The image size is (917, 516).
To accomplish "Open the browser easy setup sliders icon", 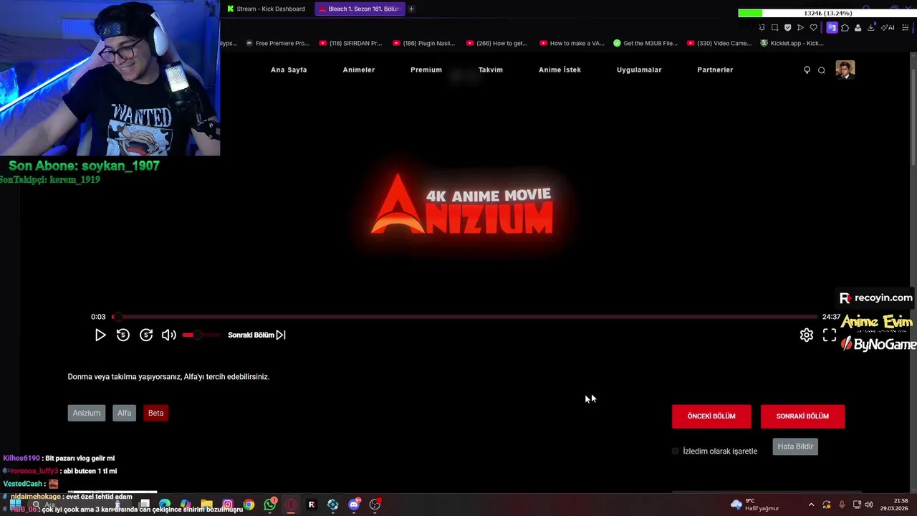I will point(904,27).
